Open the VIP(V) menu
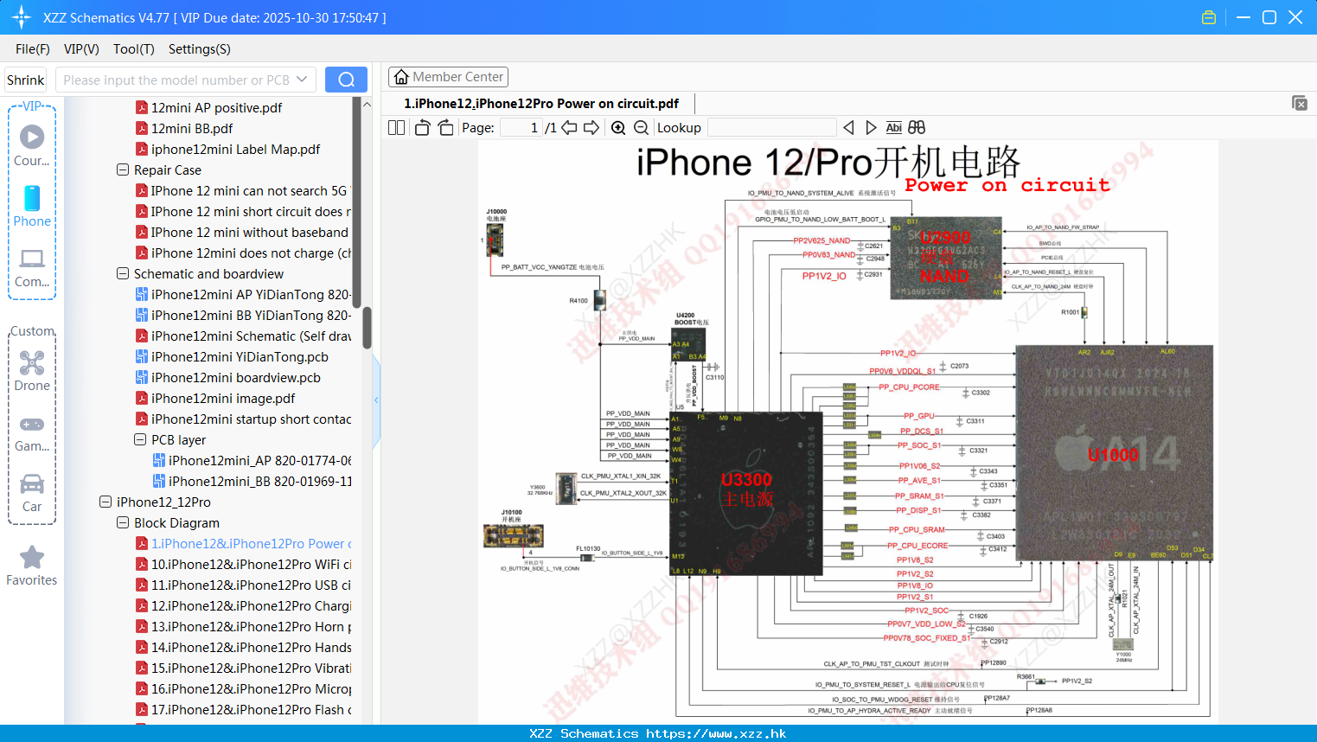 [x=81, y=49]
